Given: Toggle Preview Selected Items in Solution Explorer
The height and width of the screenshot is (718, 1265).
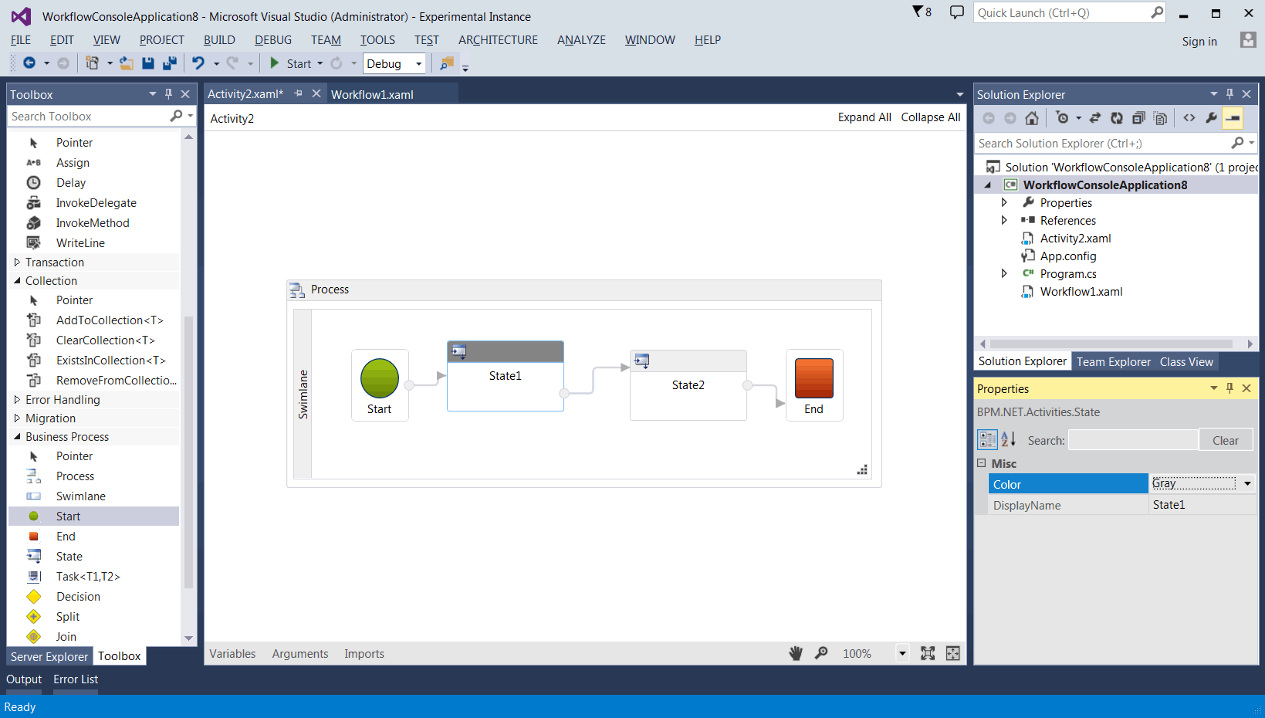Looking at the screenshot, I should click(1233, 118).
